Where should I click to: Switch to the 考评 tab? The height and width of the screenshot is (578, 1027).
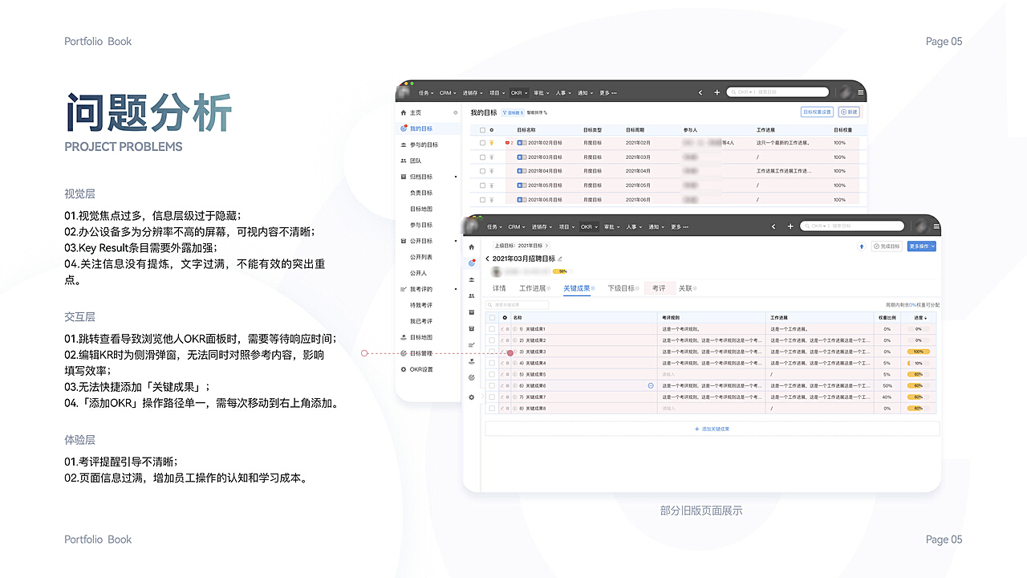click(659, 288)
